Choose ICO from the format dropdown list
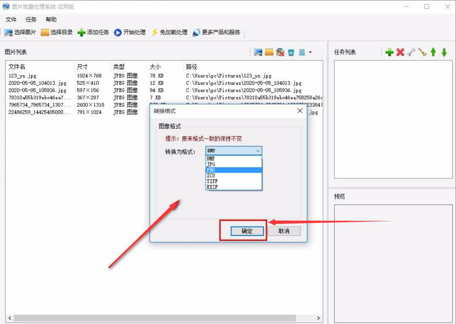Screen dimensions: 456x324 [234, 175]
